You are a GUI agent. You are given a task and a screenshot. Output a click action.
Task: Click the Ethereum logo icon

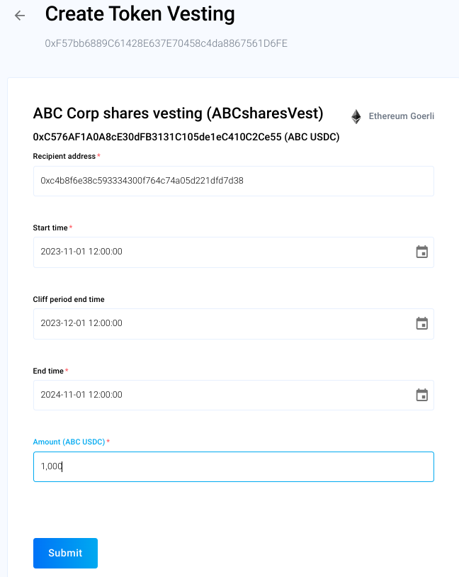pyautogui.click(x=356, y=116)
